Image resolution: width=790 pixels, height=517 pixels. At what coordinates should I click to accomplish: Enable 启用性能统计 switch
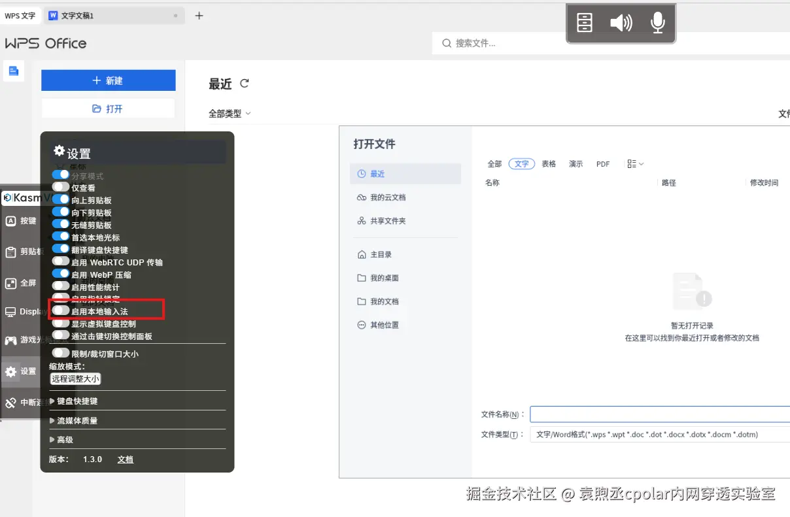[x=61, y=286]
